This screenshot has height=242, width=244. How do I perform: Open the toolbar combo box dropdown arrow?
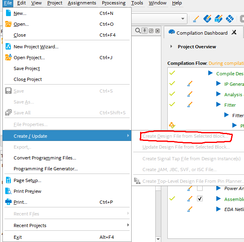[x=183, y=19]
